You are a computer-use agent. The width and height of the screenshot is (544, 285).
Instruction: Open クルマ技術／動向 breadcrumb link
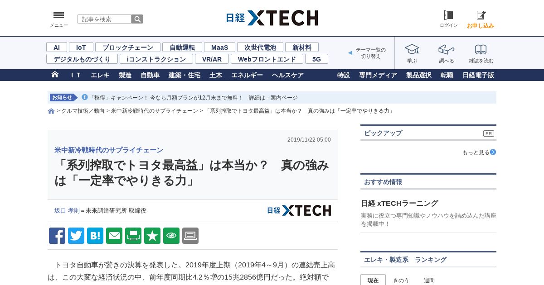pos(83,111)
